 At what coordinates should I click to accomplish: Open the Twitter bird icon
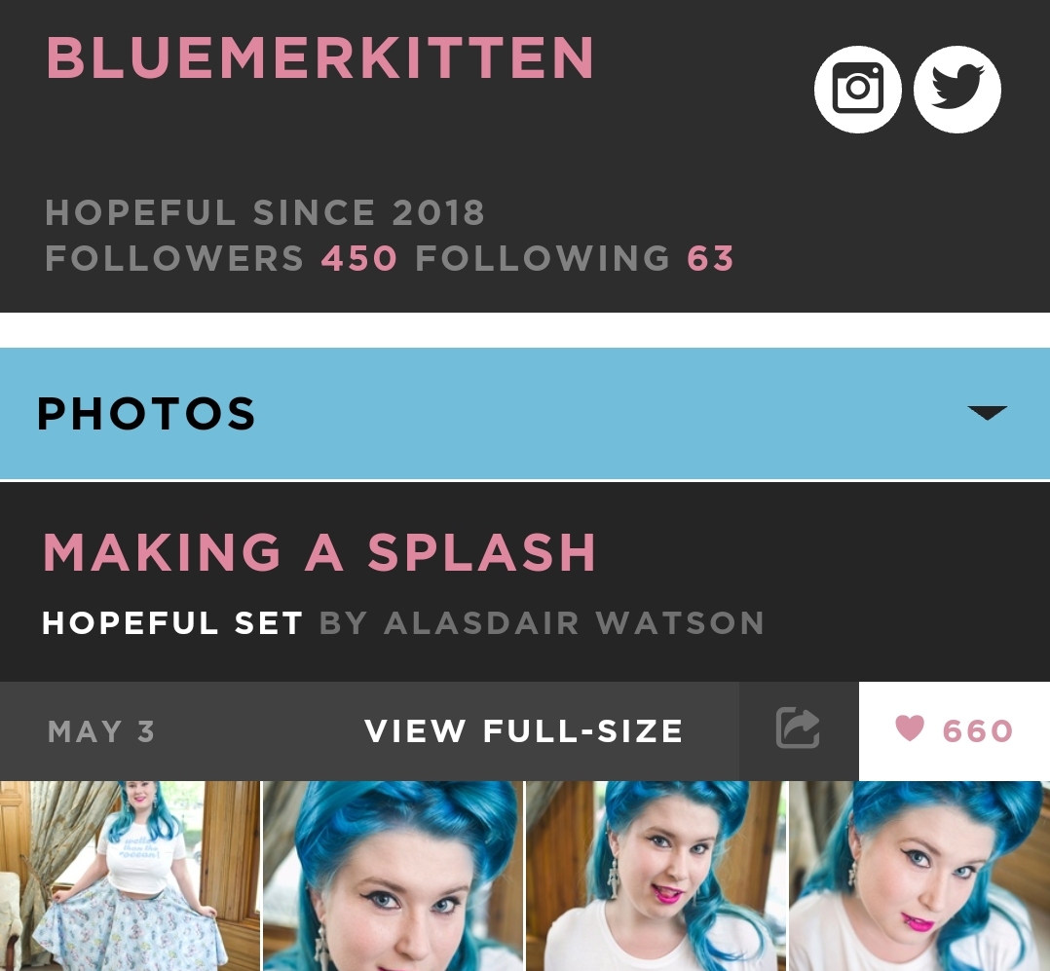[956, 89]
